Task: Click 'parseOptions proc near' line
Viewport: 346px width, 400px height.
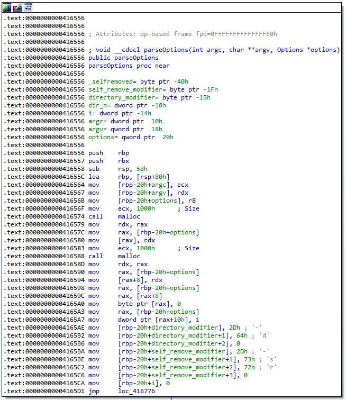Action: (x=129, y=66)
